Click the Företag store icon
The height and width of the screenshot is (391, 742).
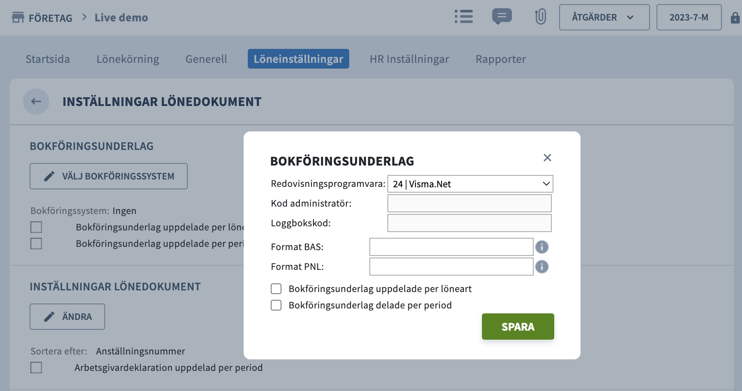click(x=18, y=18)
